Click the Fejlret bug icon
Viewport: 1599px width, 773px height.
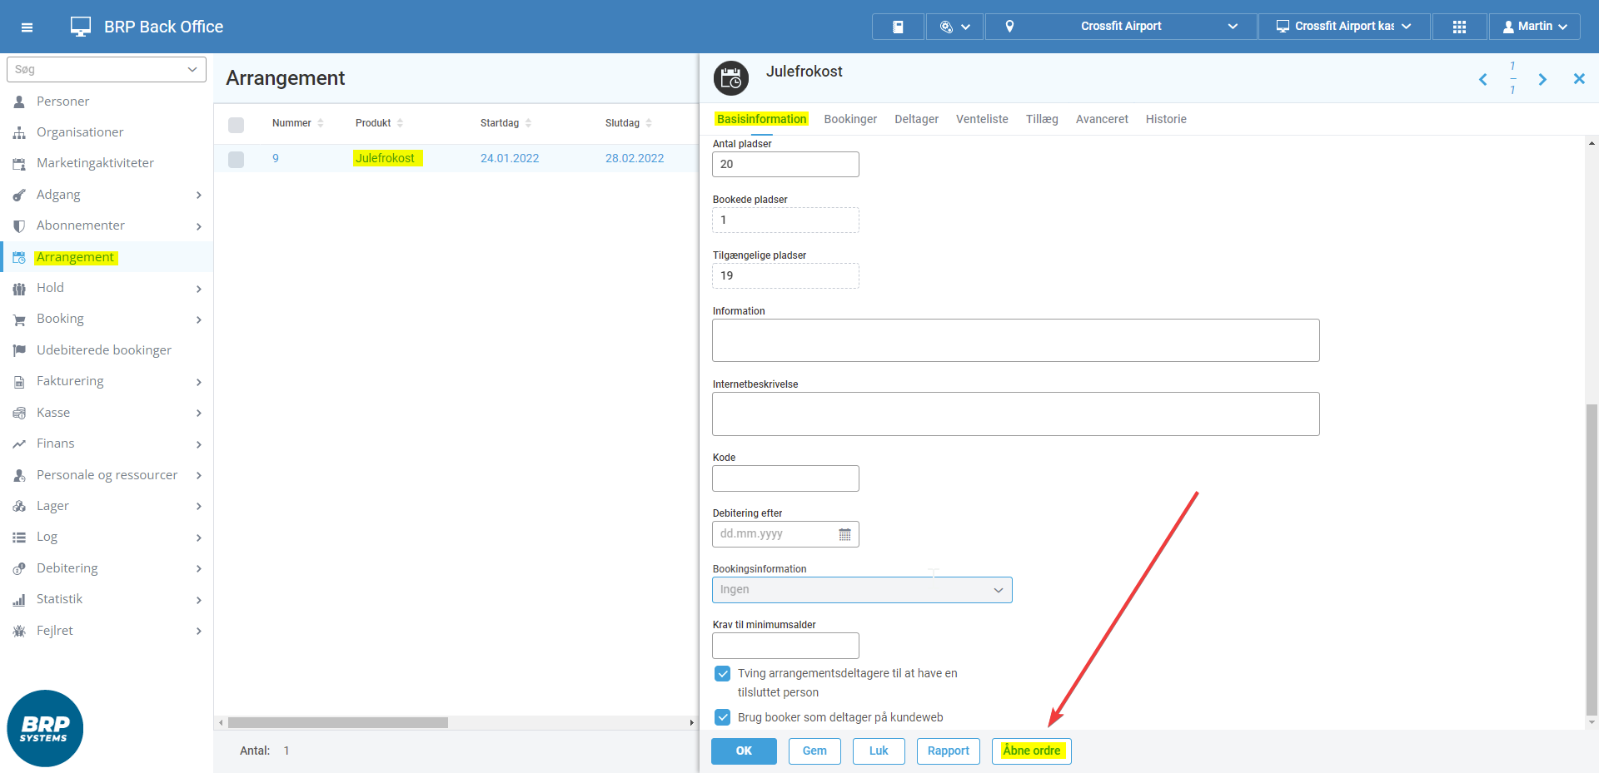pos(19,631)
